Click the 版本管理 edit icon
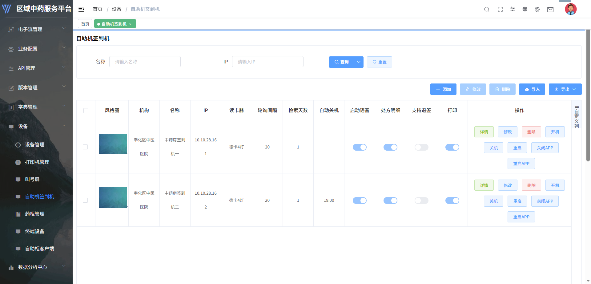Screen dimensions: 591x284 click(x=11, y=88)
